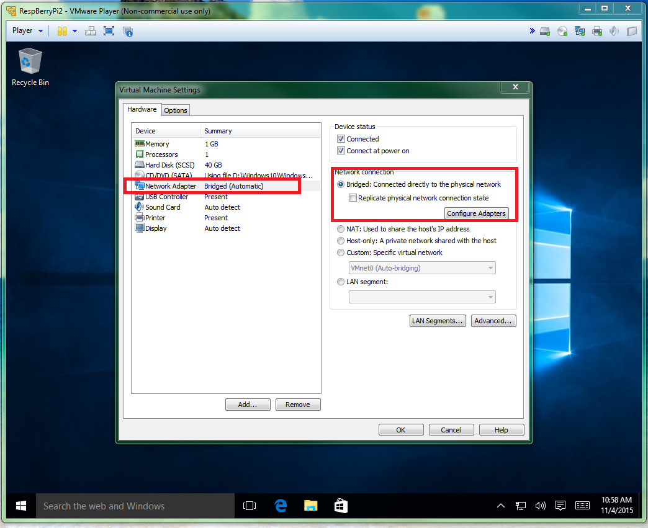Click the Device column header
The image size is (648, 528).
[166, 131]
